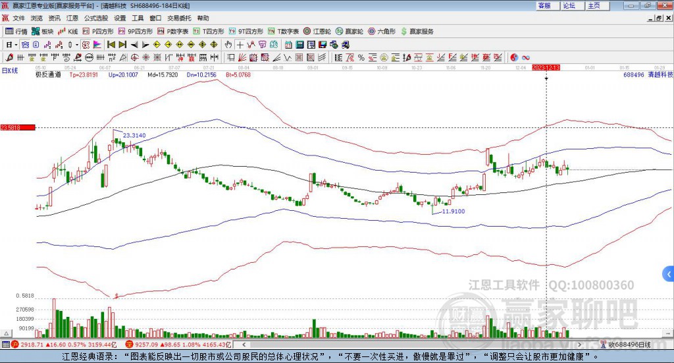Open the 江恩 menu
The width and height of the screenshot is (674, 363).
pyautogui.click(x=72, y=18)
